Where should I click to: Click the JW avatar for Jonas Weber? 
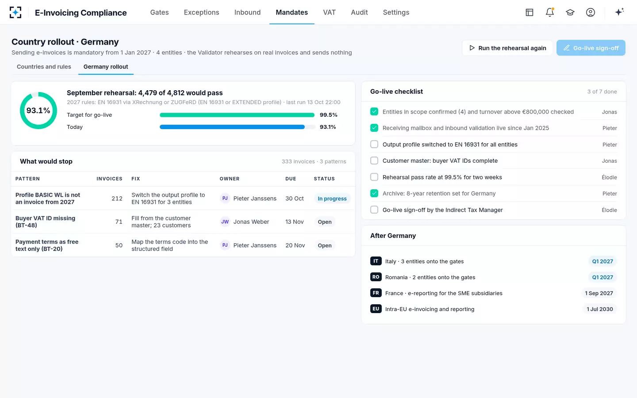[225, 222]
